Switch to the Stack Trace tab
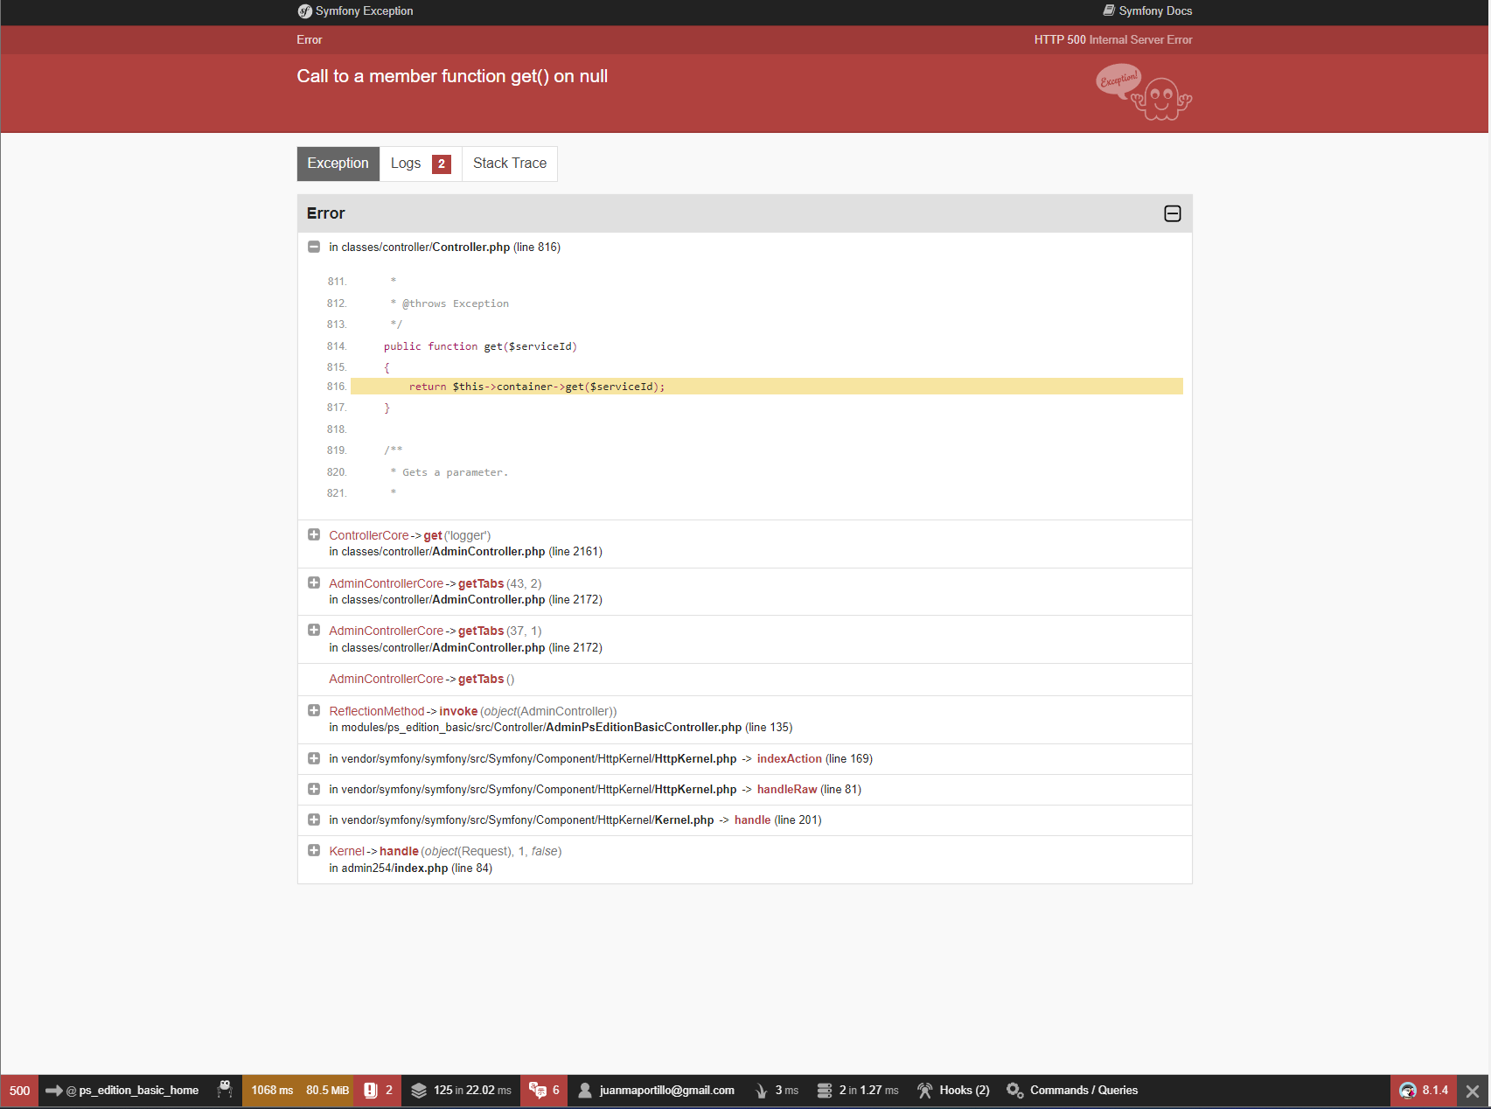 (x=510, y=164)
